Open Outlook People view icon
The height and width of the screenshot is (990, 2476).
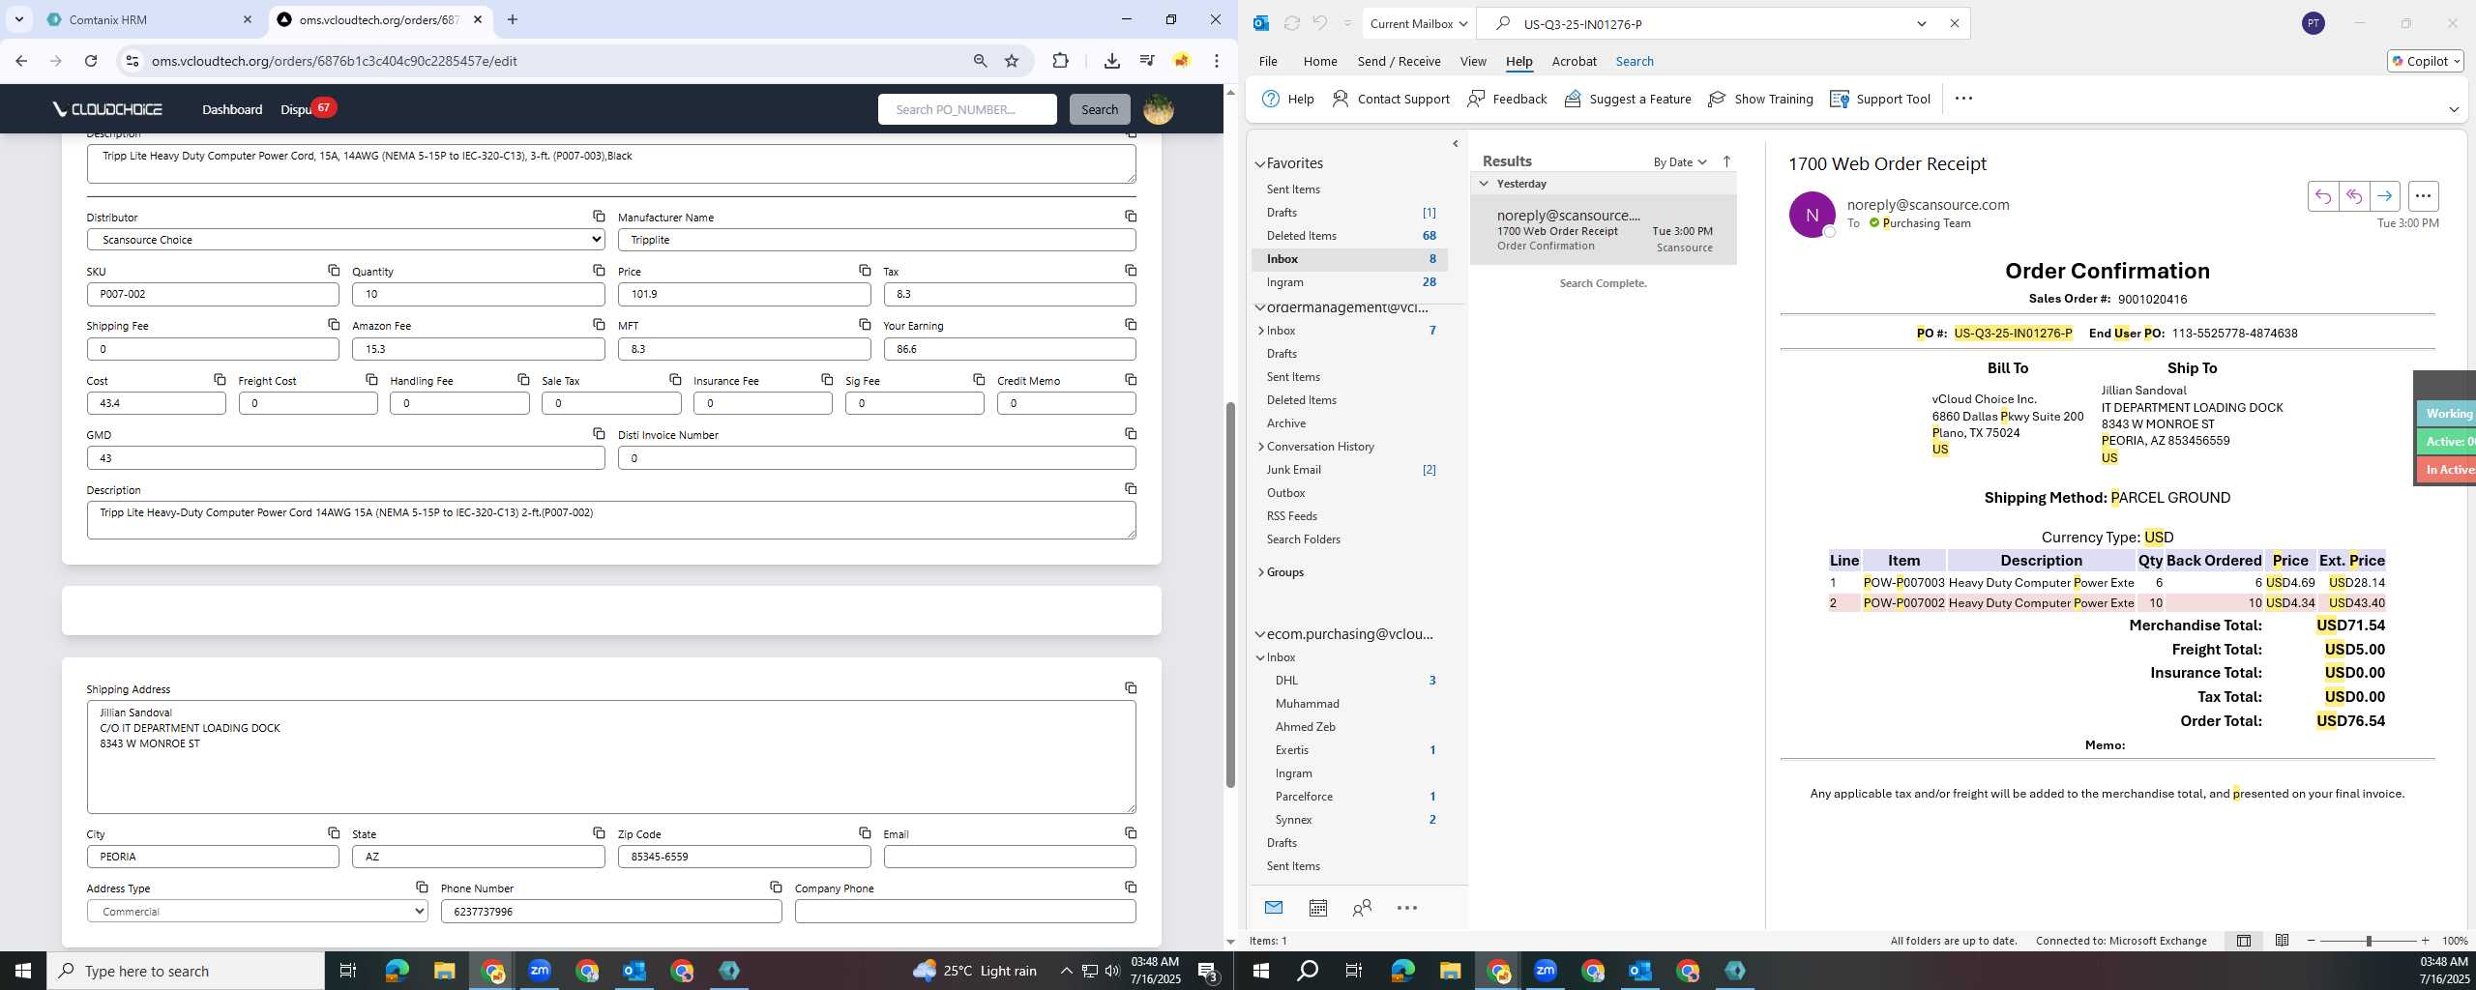(1362, 908)
